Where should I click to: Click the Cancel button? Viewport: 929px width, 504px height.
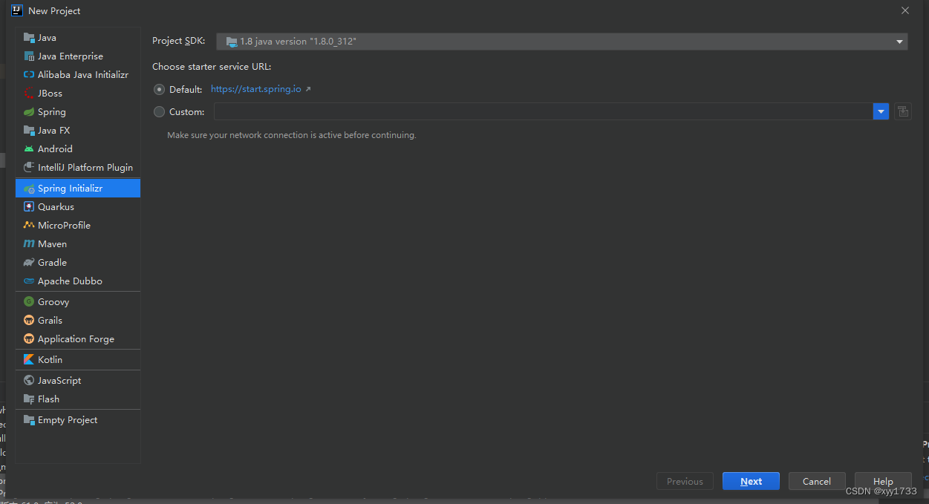tap(817, 481)
